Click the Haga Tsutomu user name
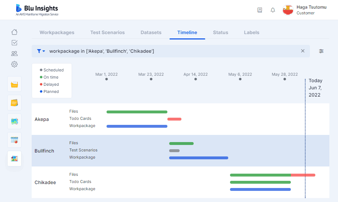The image size is (338, 202). (311, 7)
